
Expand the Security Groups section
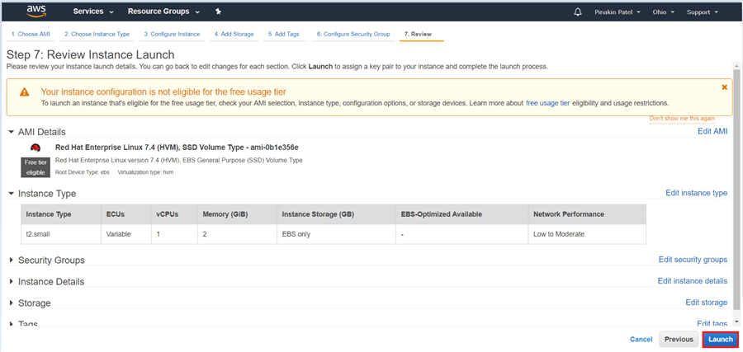coord(12,260)
